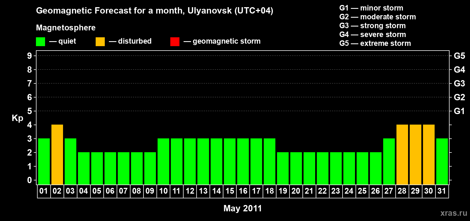Screen dimensions: 470x221
Task: Click date label 23 on the axis
Action: click(x=336, y=191)
